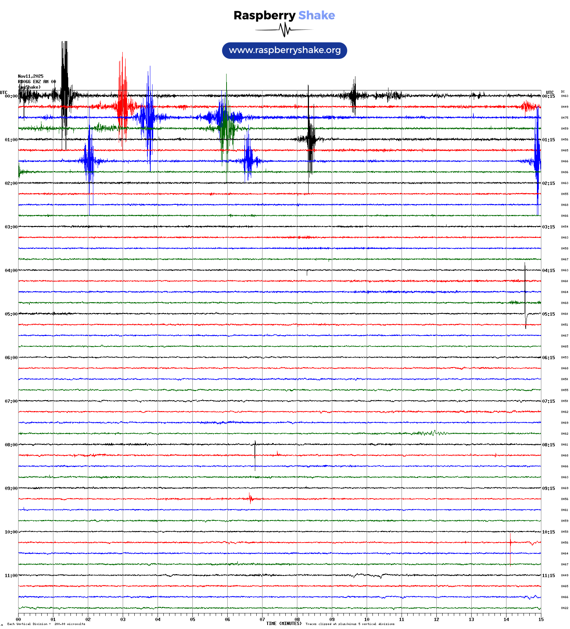Click the seismic pulse waveform logo icon
Viewport: 570px width, 629px height.
(284, 30)
